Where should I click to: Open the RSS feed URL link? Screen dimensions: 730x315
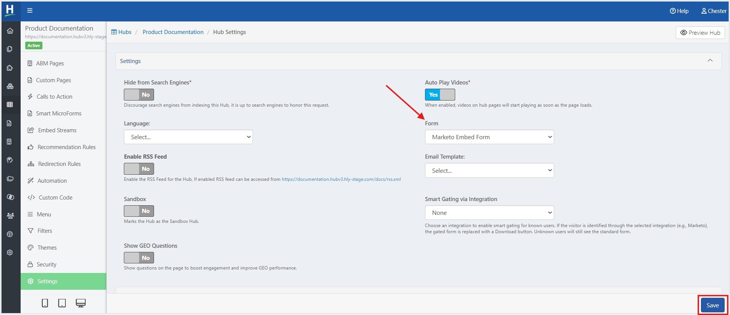pyautogui.click(x=341, y=179)
